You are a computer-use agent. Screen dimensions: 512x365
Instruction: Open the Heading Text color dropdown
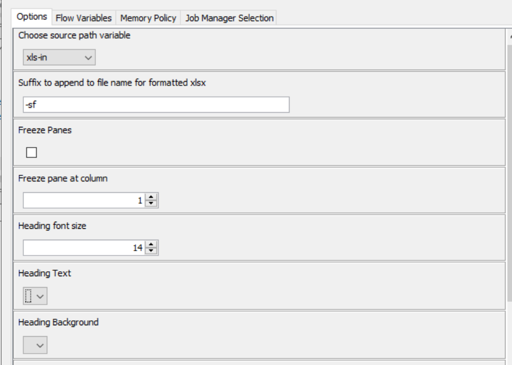point(35,296)
